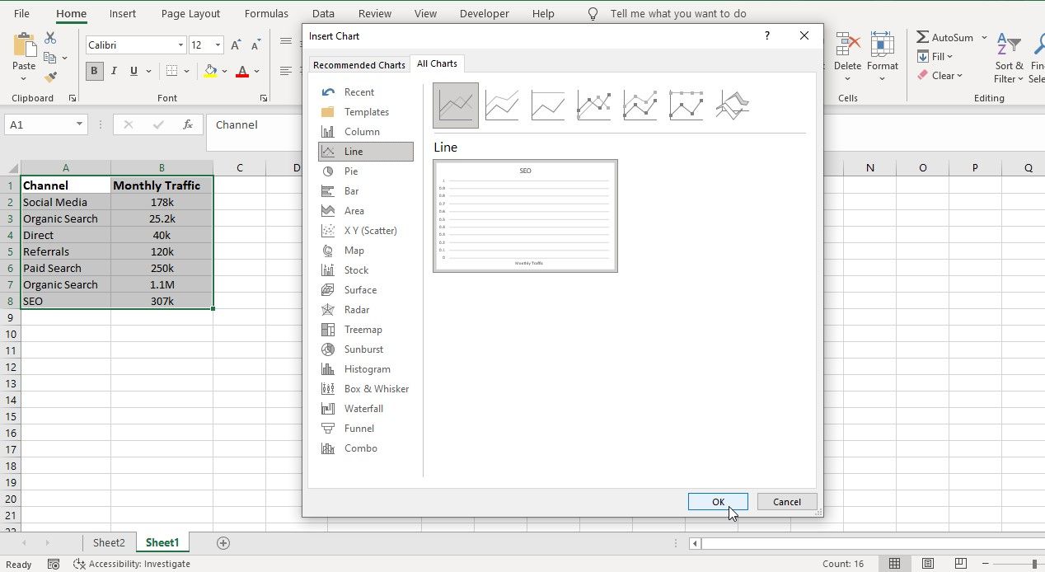
Task: Choose the Waterfall chart type
Action: (x=363, y=408)
